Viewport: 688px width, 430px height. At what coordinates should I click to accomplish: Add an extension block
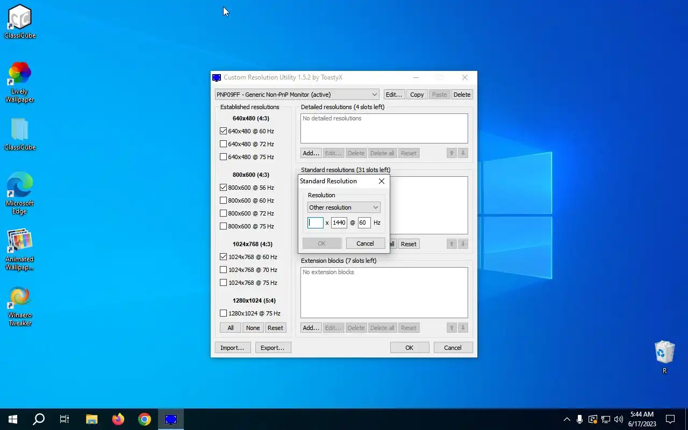coord(311,328)
